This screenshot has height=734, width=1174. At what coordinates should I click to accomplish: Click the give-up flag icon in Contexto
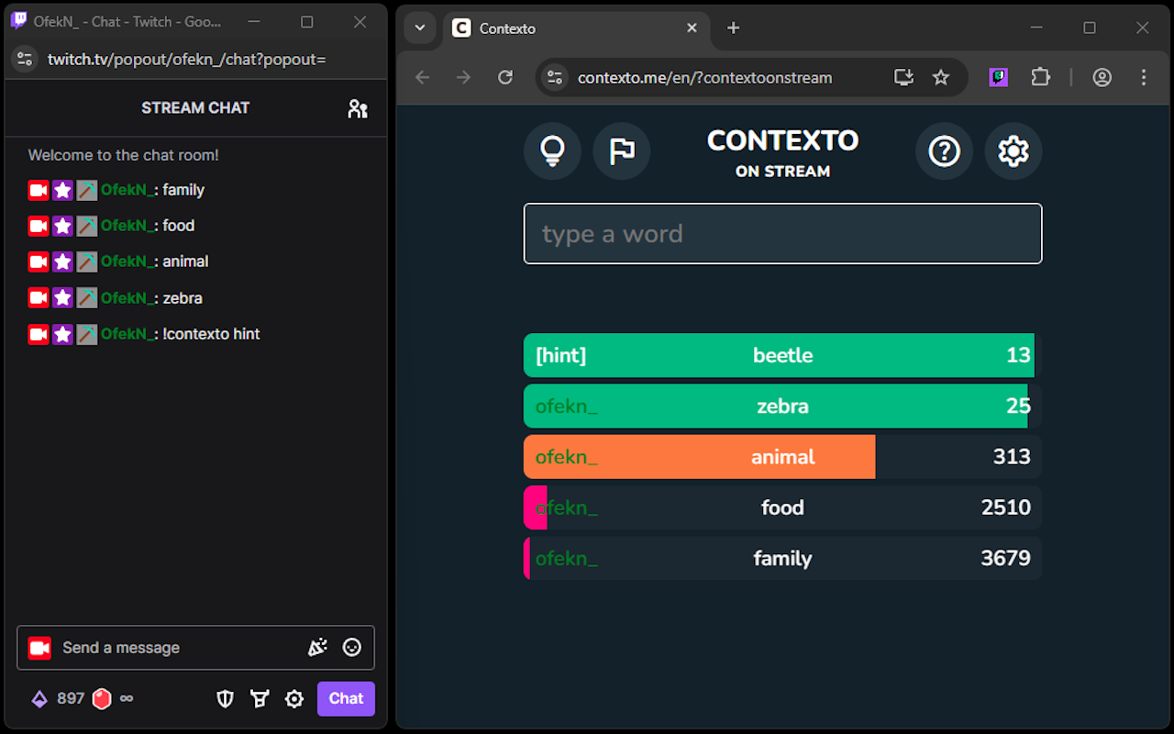pos(622,151)
